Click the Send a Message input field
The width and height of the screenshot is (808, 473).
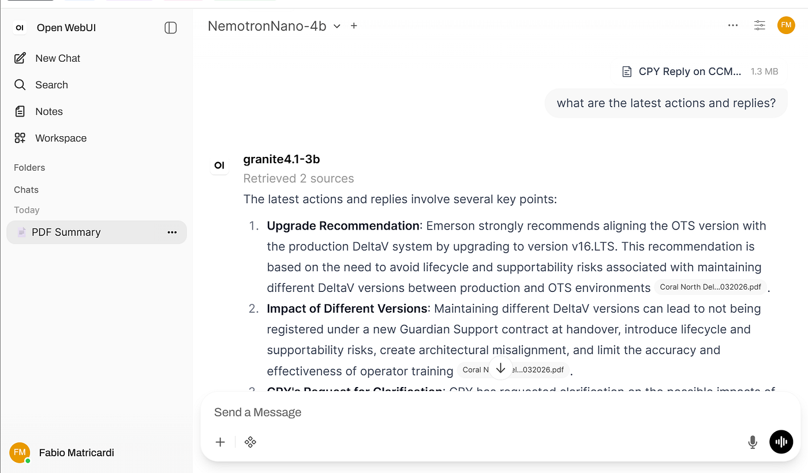point(500,412)
